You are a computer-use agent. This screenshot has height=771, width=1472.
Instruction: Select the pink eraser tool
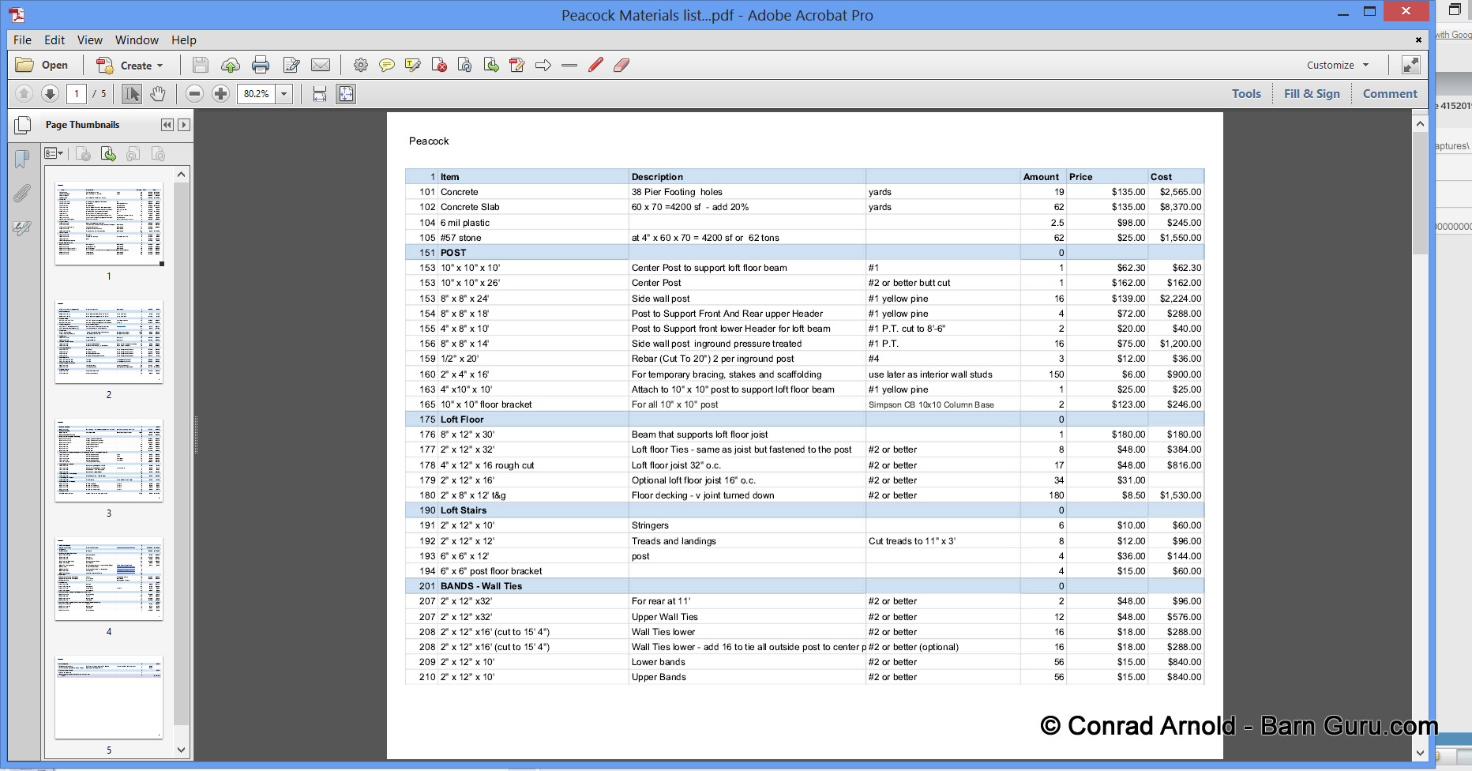click(x=621, y=66)
